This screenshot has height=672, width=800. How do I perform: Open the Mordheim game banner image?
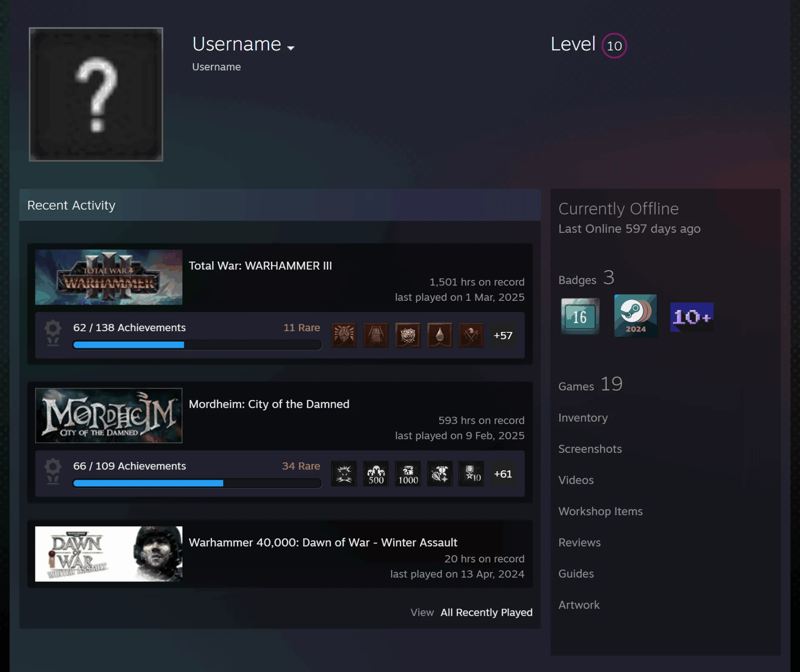[x=109, y=415]
